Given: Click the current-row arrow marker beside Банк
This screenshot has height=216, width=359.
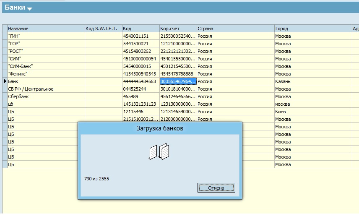Looking at the screenshot, I should (x=5, y=81).
